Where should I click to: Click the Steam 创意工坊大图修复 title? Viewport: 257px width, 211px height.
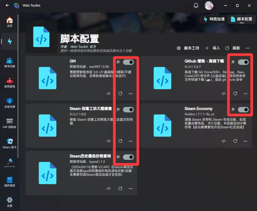(x=91, y=109)
